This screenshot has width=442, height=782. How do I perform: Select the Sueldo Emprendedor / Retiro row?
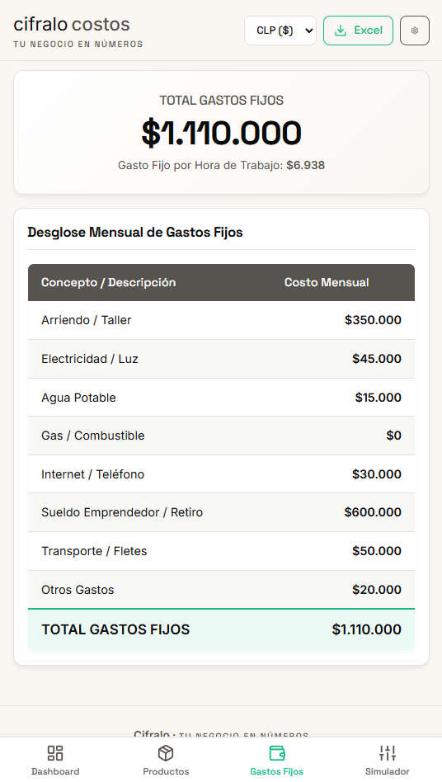(221, 512)
